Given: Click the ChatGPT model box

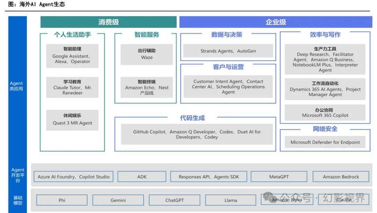Looking at the screenshot, I should [175, 200].
